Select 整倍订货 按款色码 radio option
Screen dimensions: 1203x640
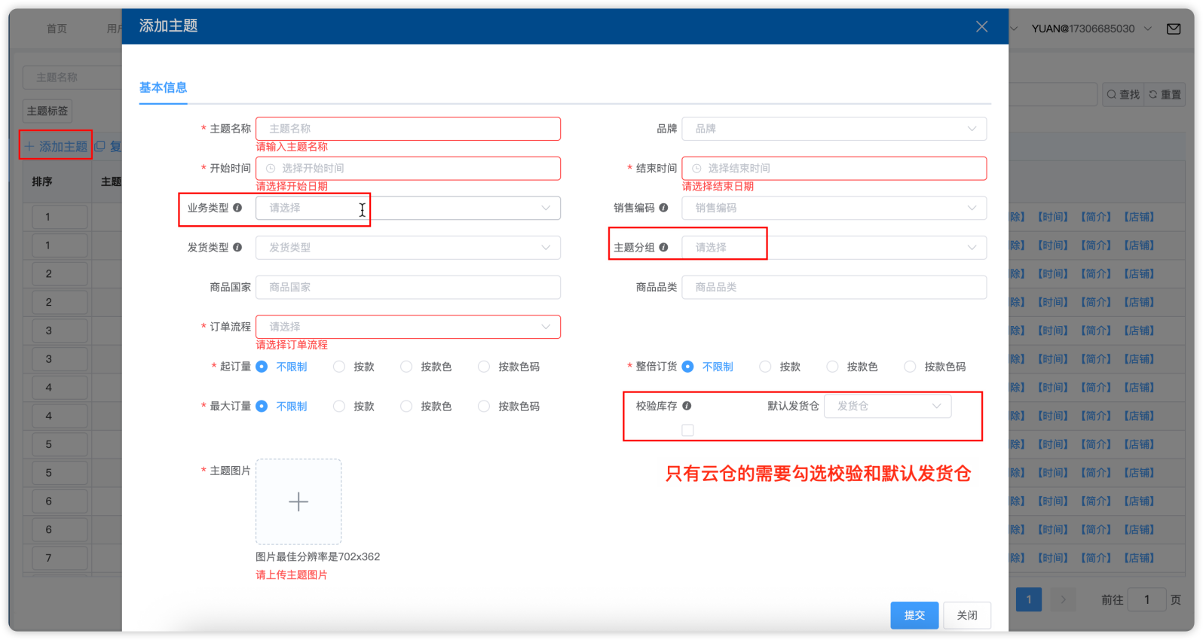pos(910,367)
